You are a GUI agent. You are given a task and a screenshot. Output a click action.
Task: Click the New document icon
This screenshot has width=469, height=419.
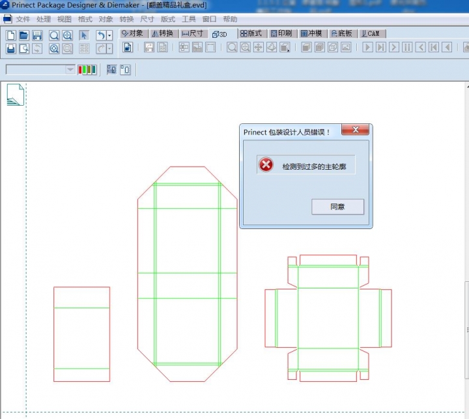tap(10, 35)
